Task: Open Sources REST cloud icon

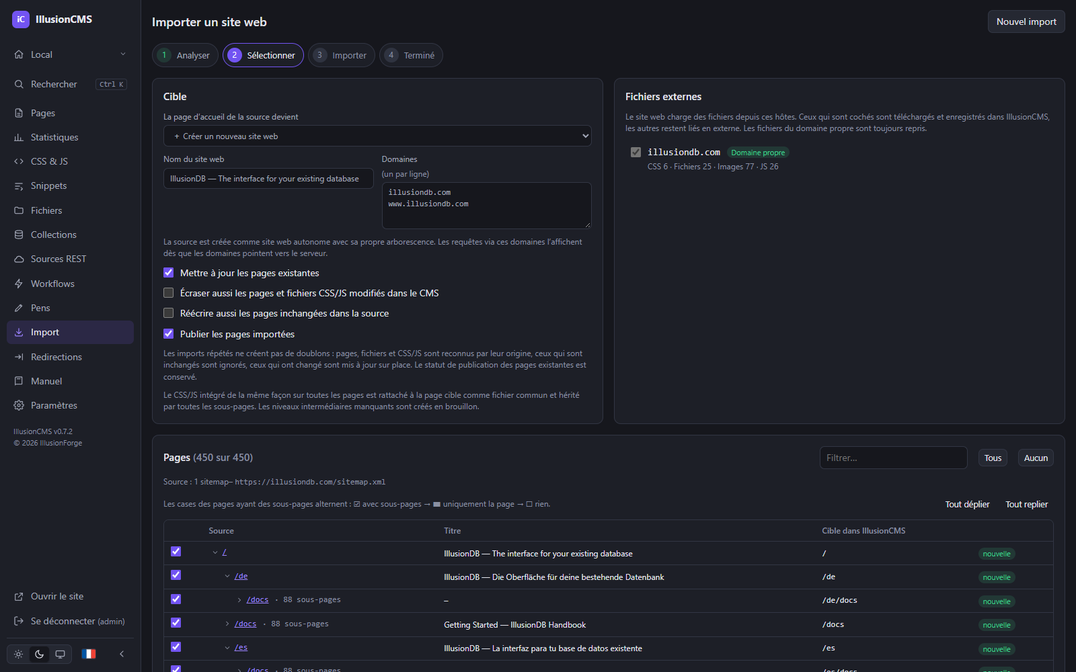Action: 19,259
